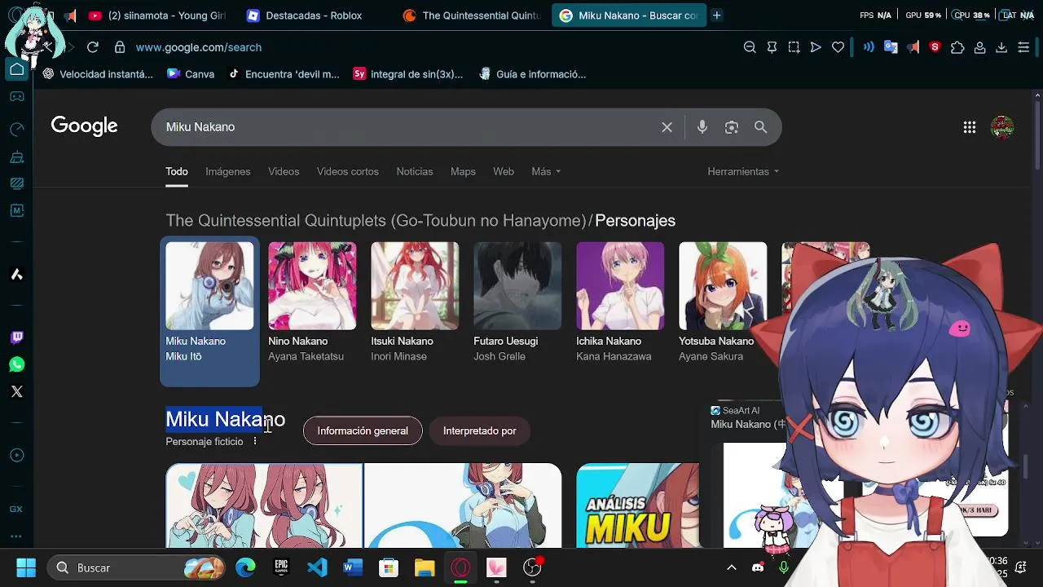The image size is (1043, 587).
Task: Open the Google Translate extension icon
Action: point(891,47)
